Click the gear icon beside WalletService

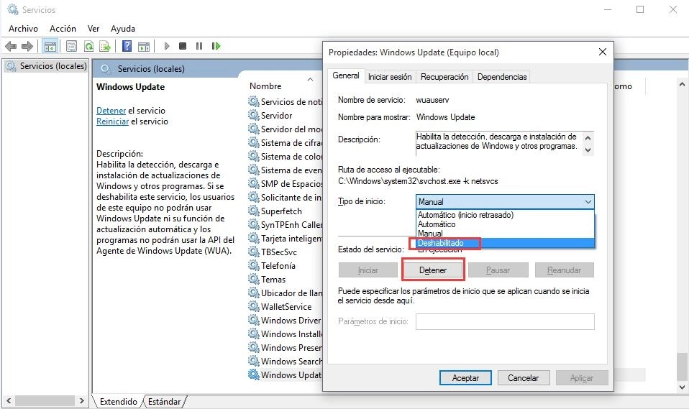coord(254,306)
